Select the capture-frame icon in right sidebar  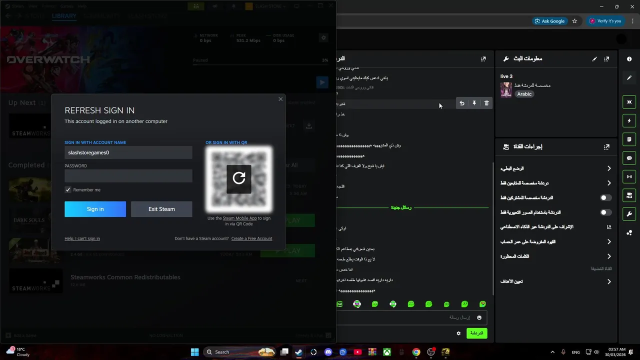click(629, 102)
